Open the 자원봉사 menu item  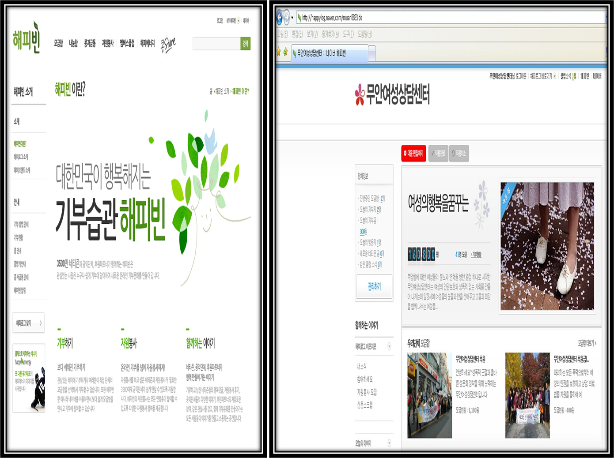[108, 43]
